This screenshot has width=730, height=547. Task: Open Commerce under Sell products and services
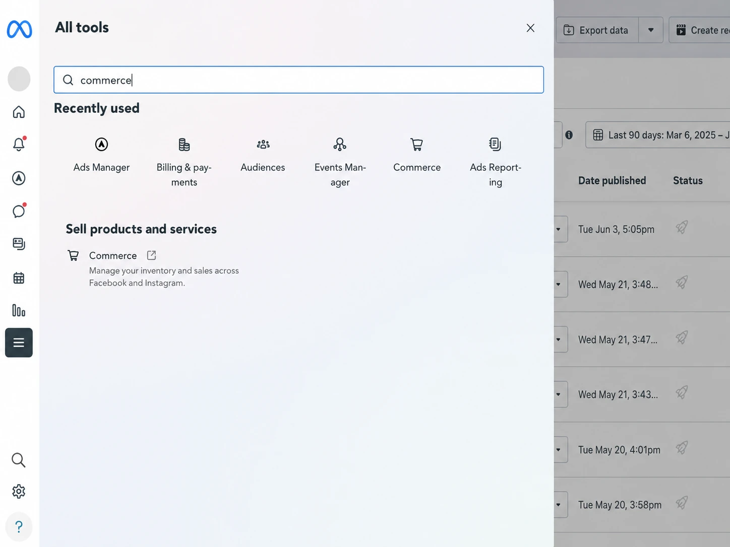[113, 255]
